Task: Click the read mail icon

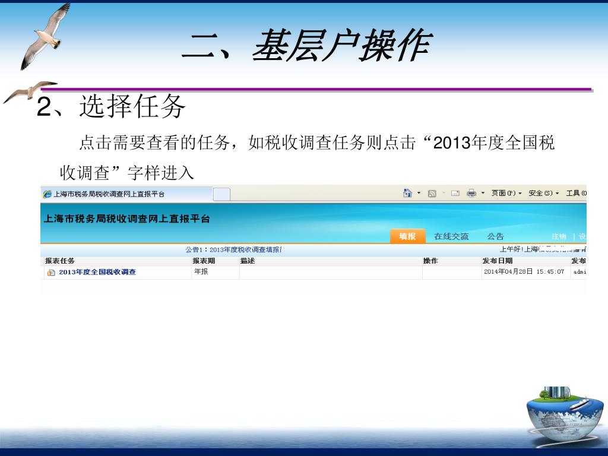Action: click(x=455, y=193)
